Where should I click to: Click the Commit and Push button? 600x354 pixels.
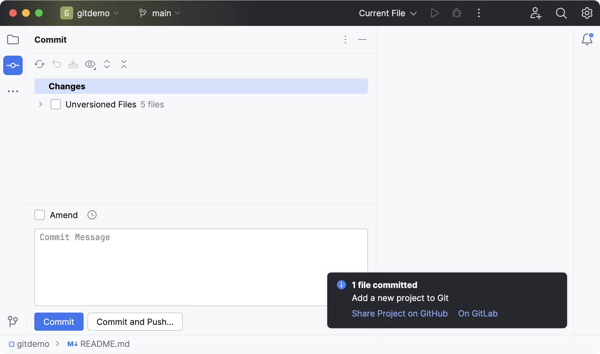pos(135,322)
